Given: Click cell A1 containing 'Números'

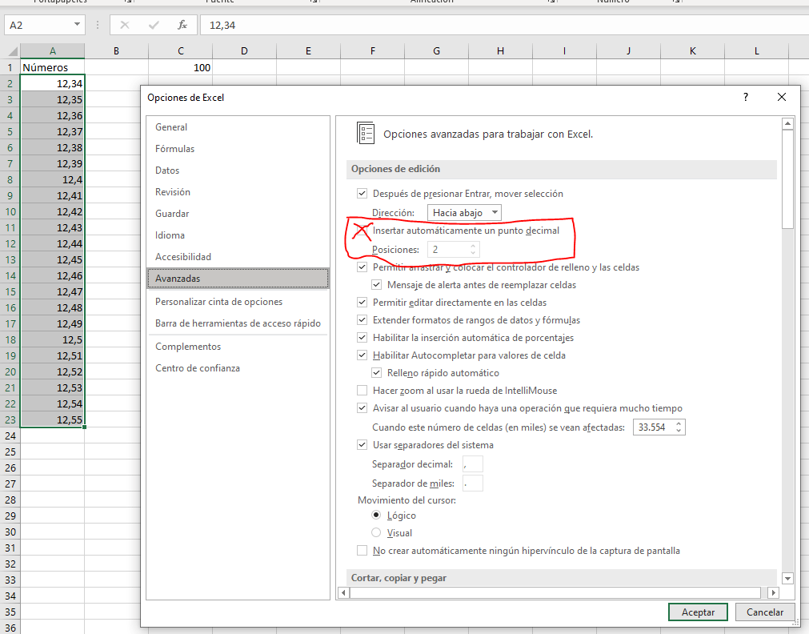Looking at the screenshot, I should point(52,67).
